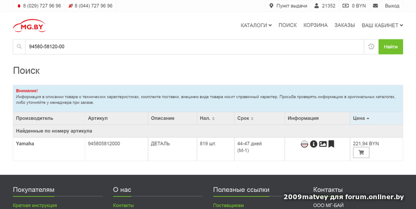Expand the ВАШ КАБИНЕТ dropdown

382,25
